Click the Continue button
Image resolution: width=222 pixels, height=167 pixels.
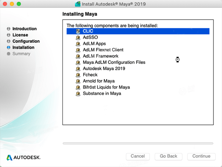tap(201, 156)
